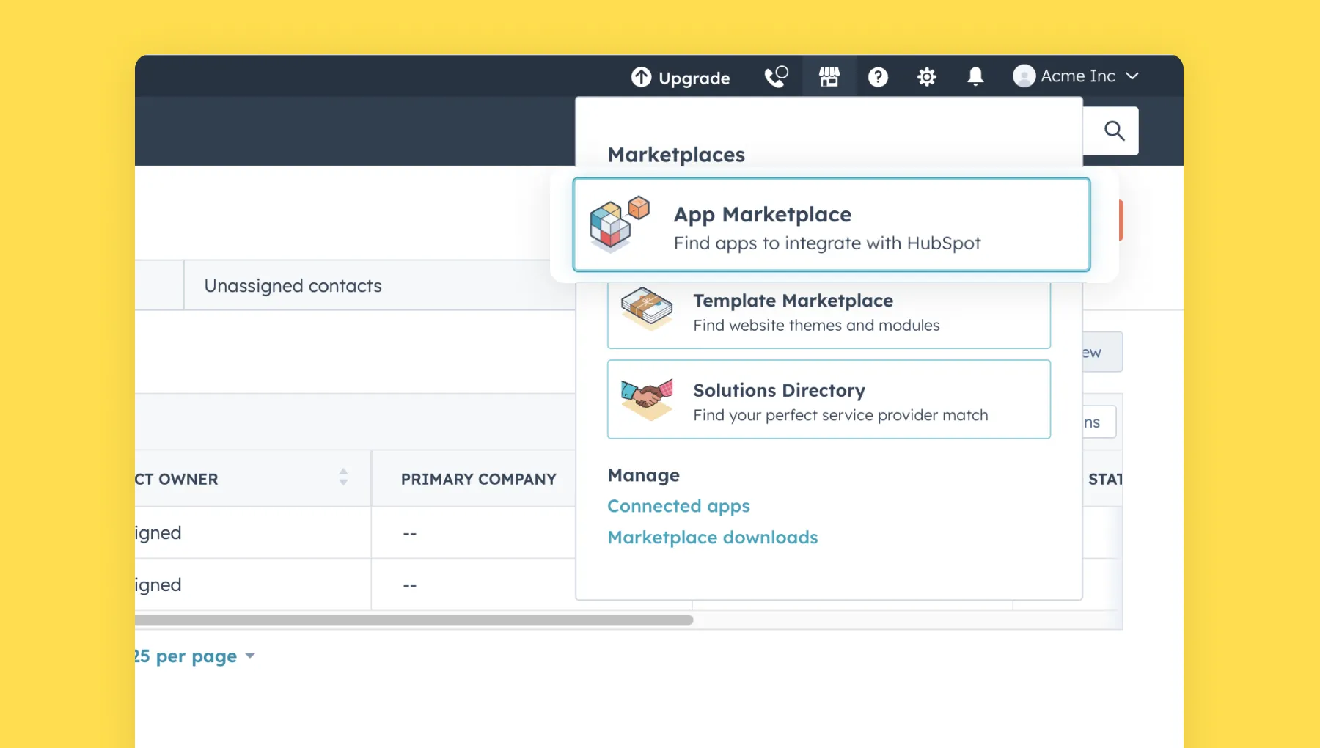Click the App Marketplace cubes icon

tap(620, 224)
